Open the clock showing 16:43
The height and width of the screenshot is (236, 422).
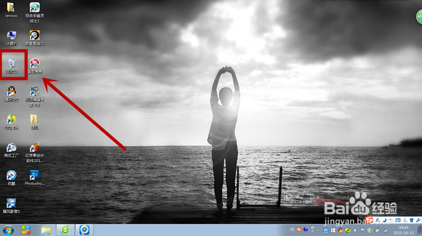[404, 230]
